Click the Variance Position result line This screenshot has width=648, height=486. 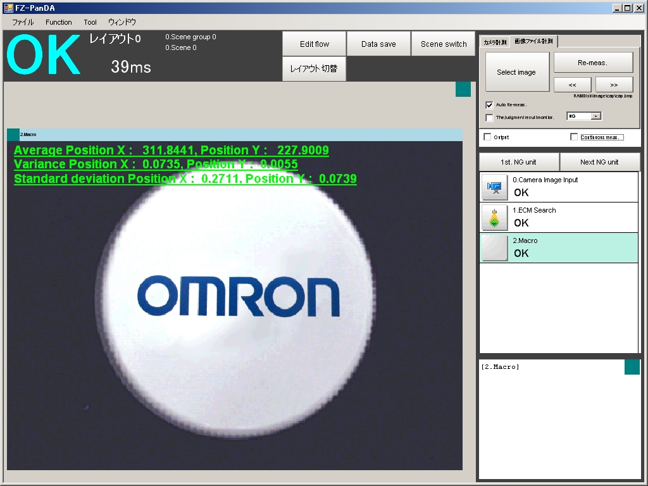pyautogui.click(x=156, y=164)
